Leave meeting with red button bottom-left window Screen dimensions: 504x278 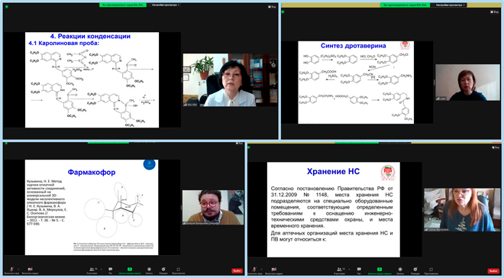pyautogui.click(x=237, y=271)
